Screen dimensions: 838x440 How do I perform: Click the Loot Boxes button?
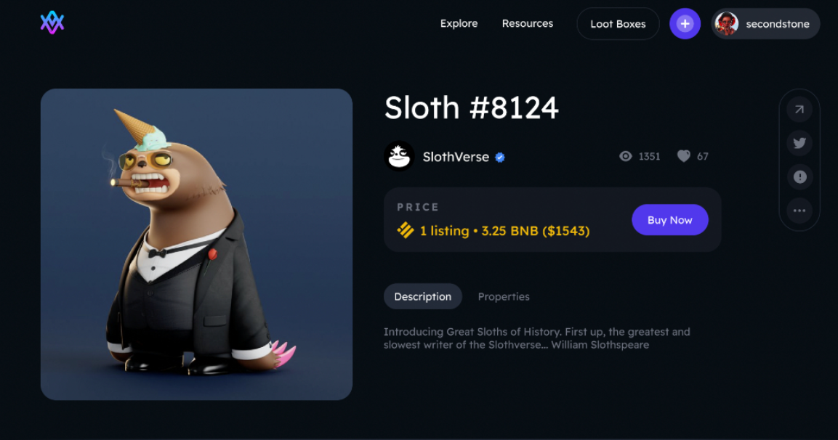pos(618,23)
